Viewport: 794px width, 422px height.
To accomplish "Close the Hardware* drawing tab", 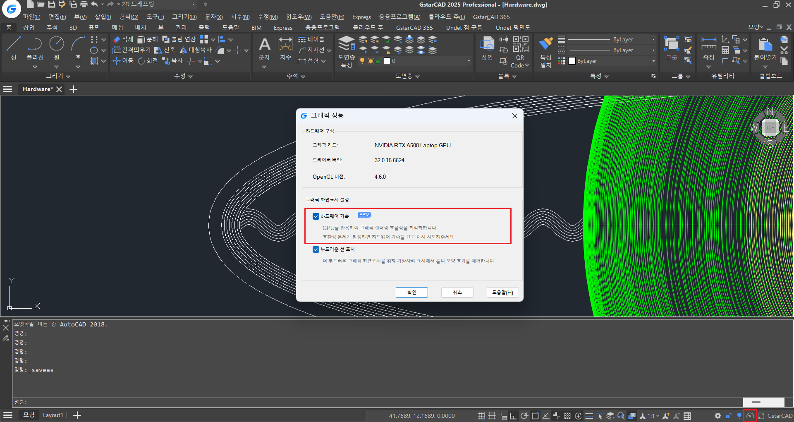I will [59, 89].
